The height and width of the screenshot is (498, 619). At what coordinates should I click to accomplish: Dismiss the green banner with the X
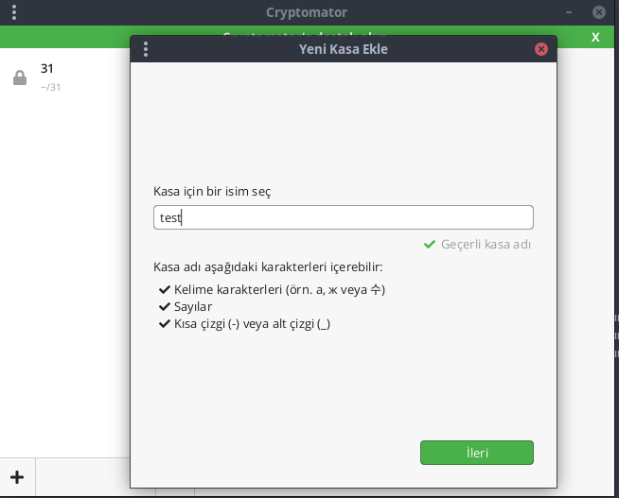tap(595, 38)
